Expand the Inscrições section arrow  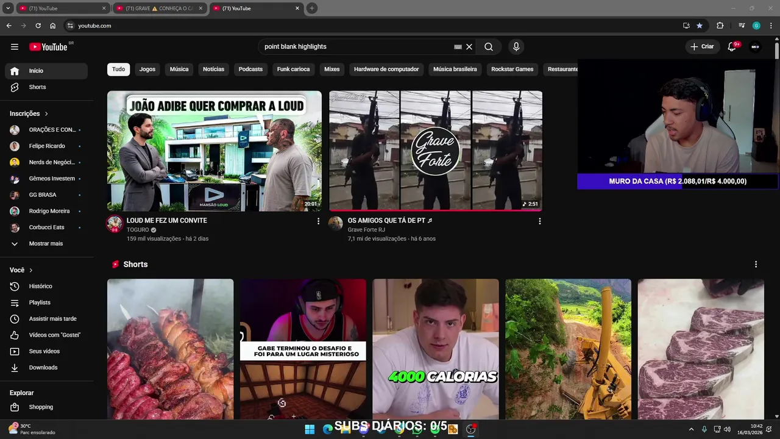(46, 113)
